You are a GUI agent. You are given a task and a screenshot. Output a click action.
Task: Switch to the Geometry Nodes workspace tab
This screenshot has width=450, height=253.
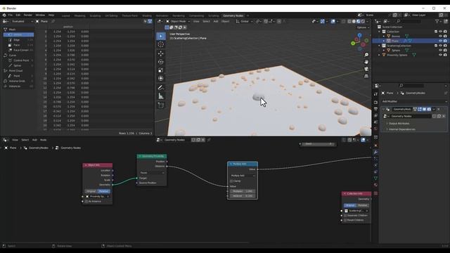233,15
